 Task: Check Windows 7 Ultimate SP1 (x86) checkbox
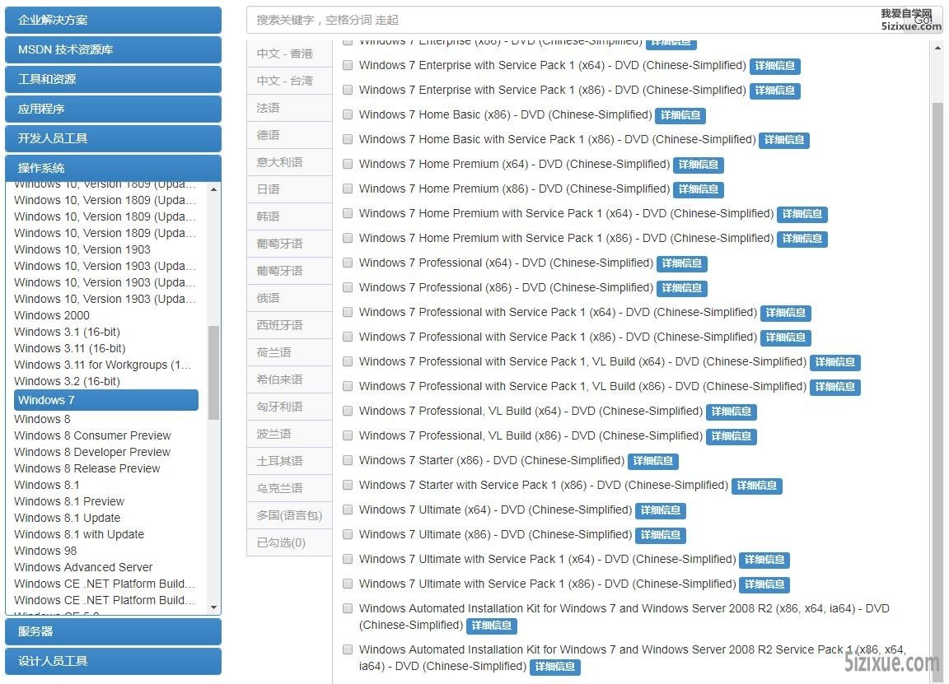pos(348,584)
